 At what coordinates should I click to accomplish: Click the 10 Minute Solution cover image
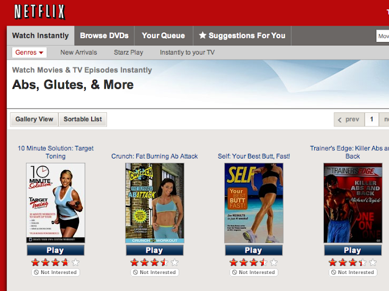click(55, 203)
